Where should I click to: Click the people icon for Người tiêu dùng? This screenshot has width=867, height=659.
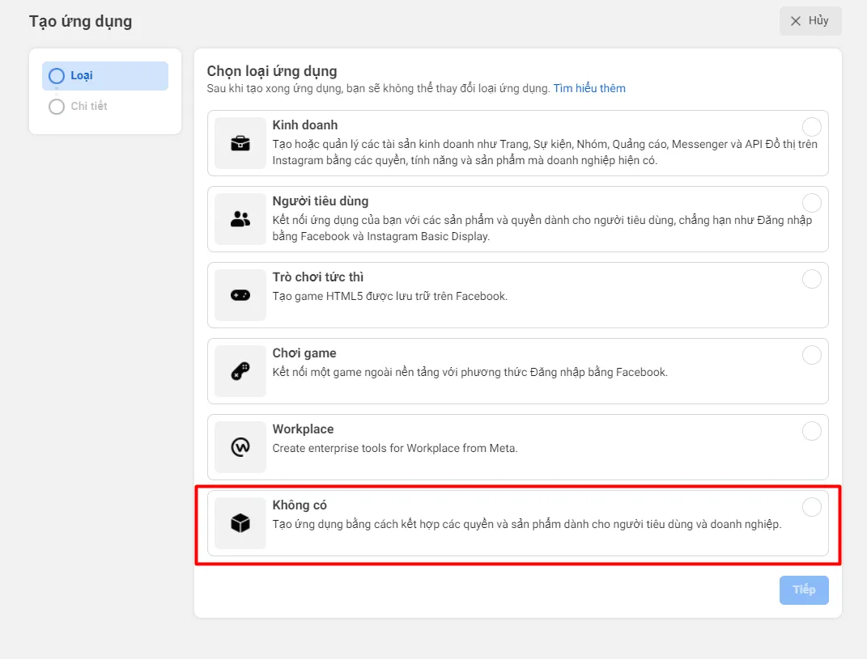click(x=240, y=219)
